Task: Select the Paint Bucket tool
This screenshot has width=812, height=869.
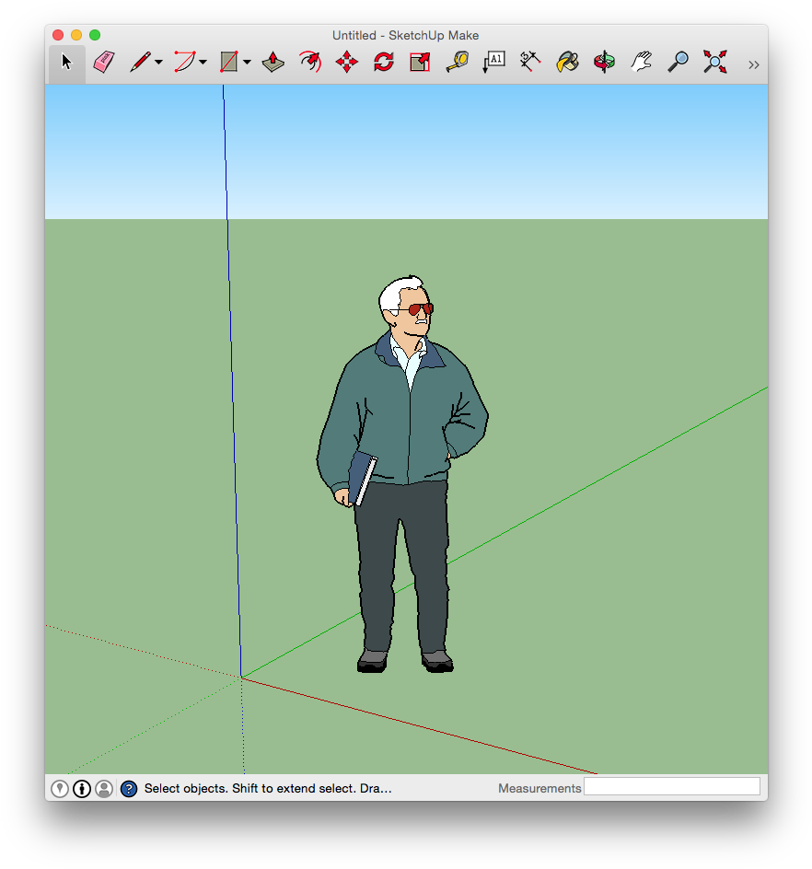Action: [x=567, y=61]
